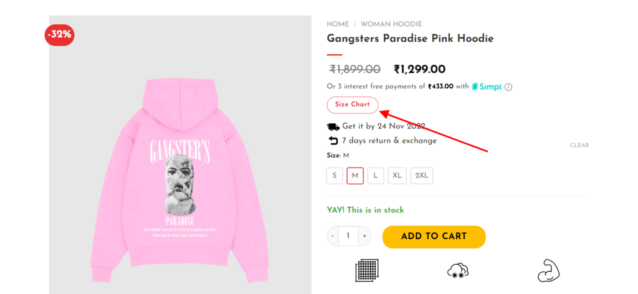Select size S
Screen dimensions: 638x294
click(x=335, y=176)
